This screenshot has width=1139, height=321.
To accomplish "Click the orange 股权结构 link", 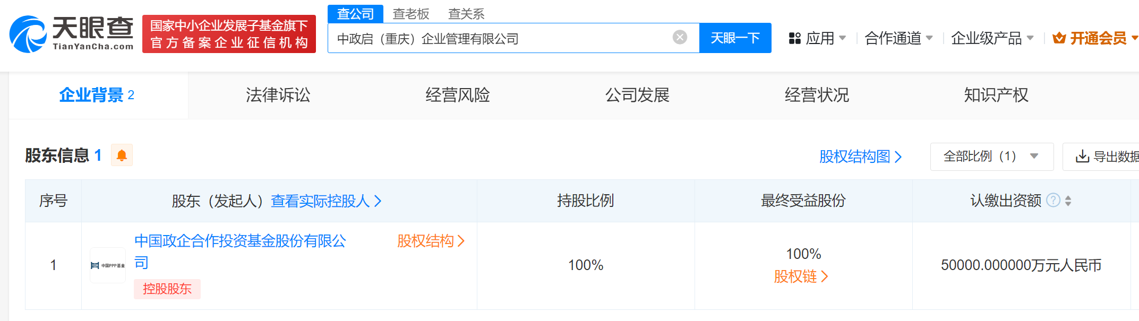I will tap(431, 241).
